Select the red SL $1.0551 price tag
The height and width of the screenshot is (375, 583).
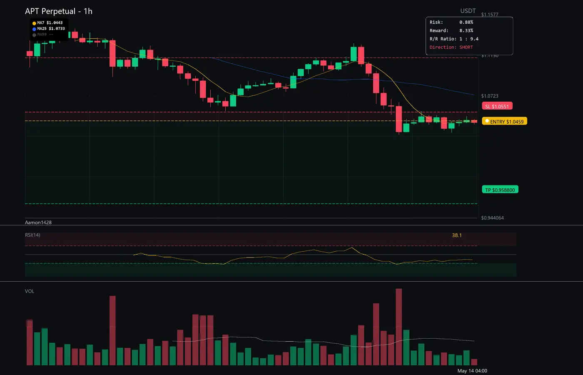click(497, 106)
